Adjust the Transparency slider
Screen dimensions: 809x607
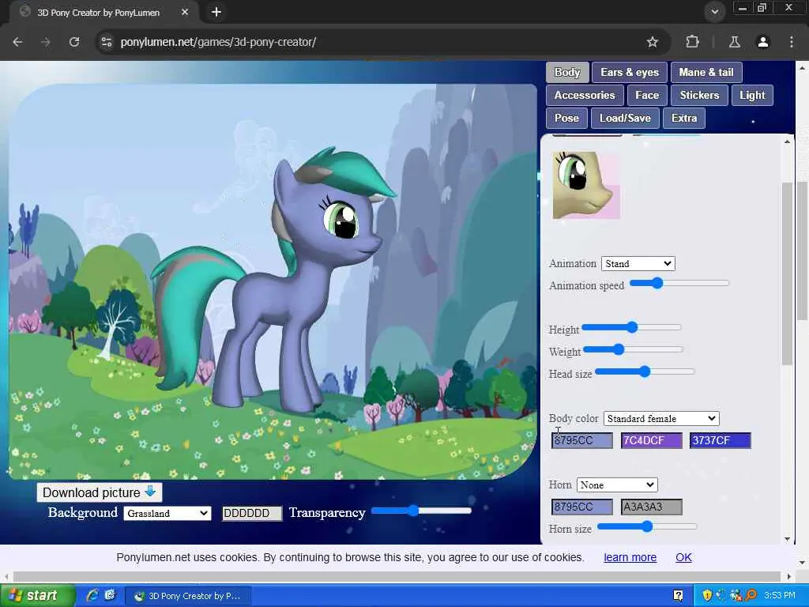click(421, 511)
